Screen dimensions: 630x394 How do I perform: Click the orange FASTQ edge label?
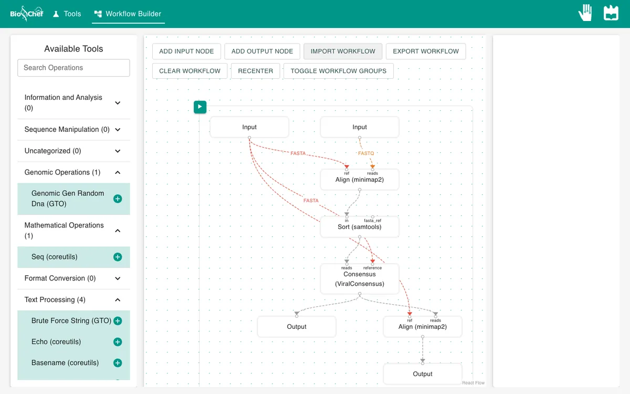coord(366,153)
